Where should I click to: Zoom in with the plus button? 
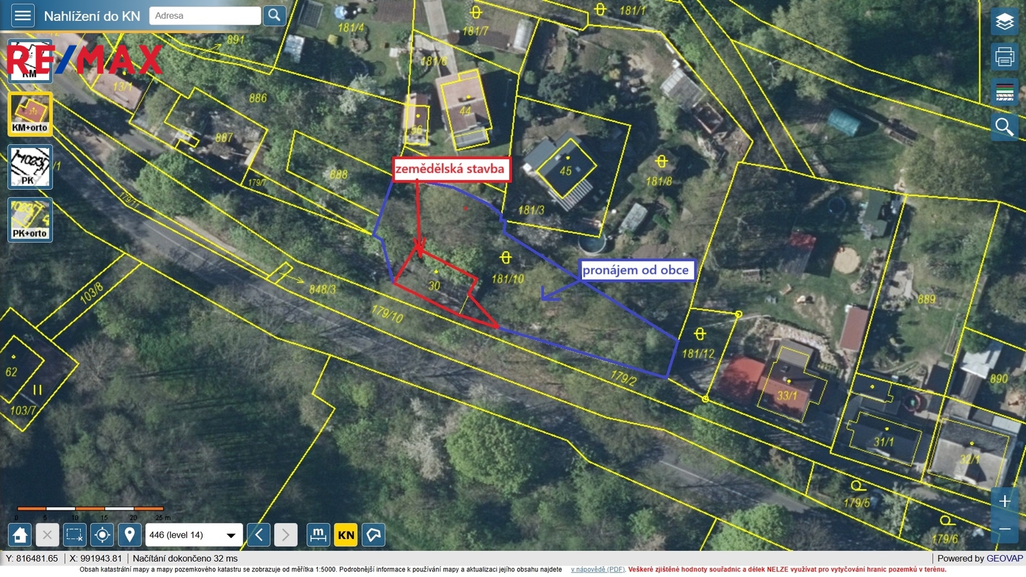[1004, 501]
